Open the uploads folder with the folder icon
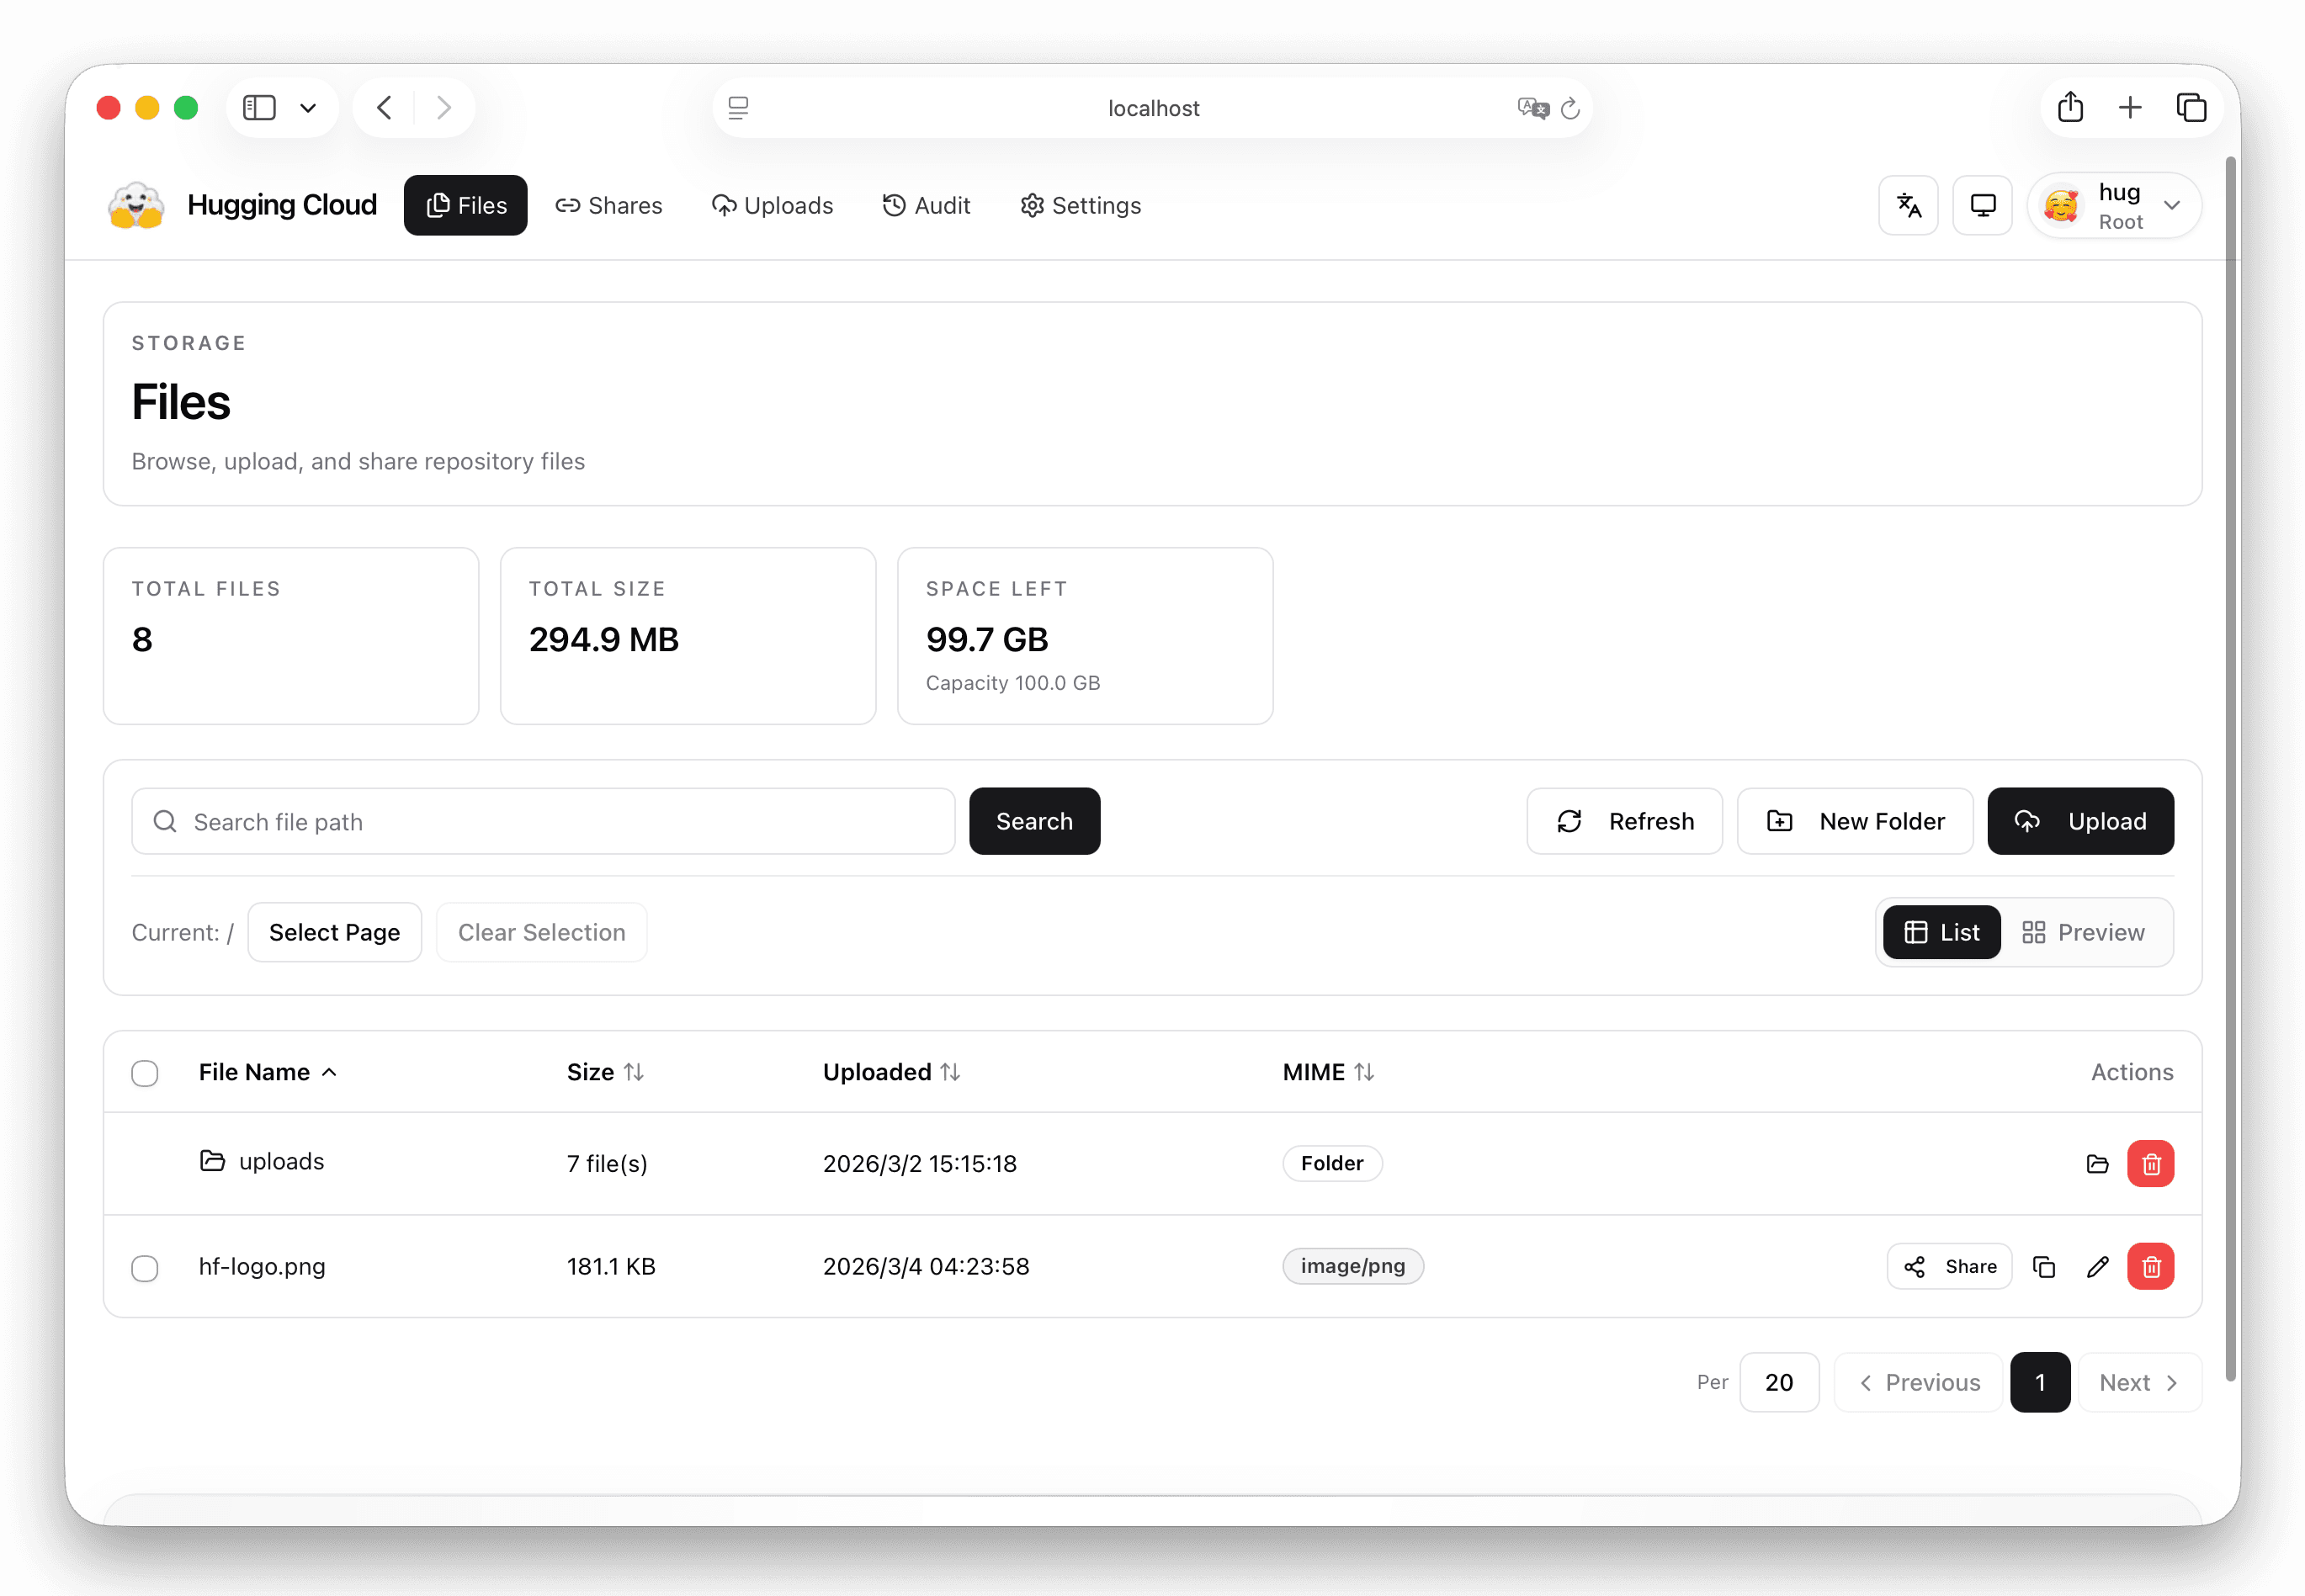 [x=2098, y=1163]
